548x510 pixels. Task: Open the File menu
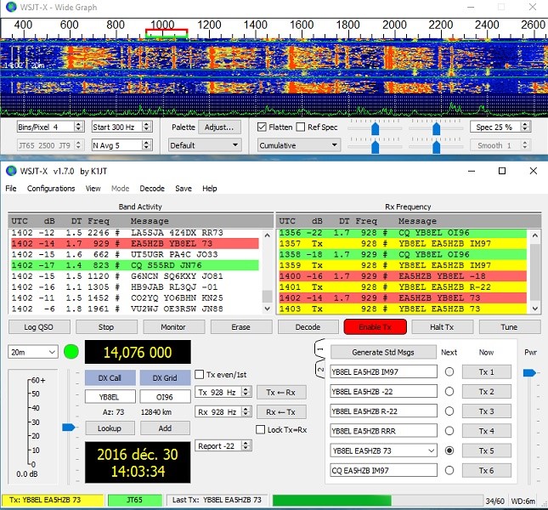click(11, 189)
